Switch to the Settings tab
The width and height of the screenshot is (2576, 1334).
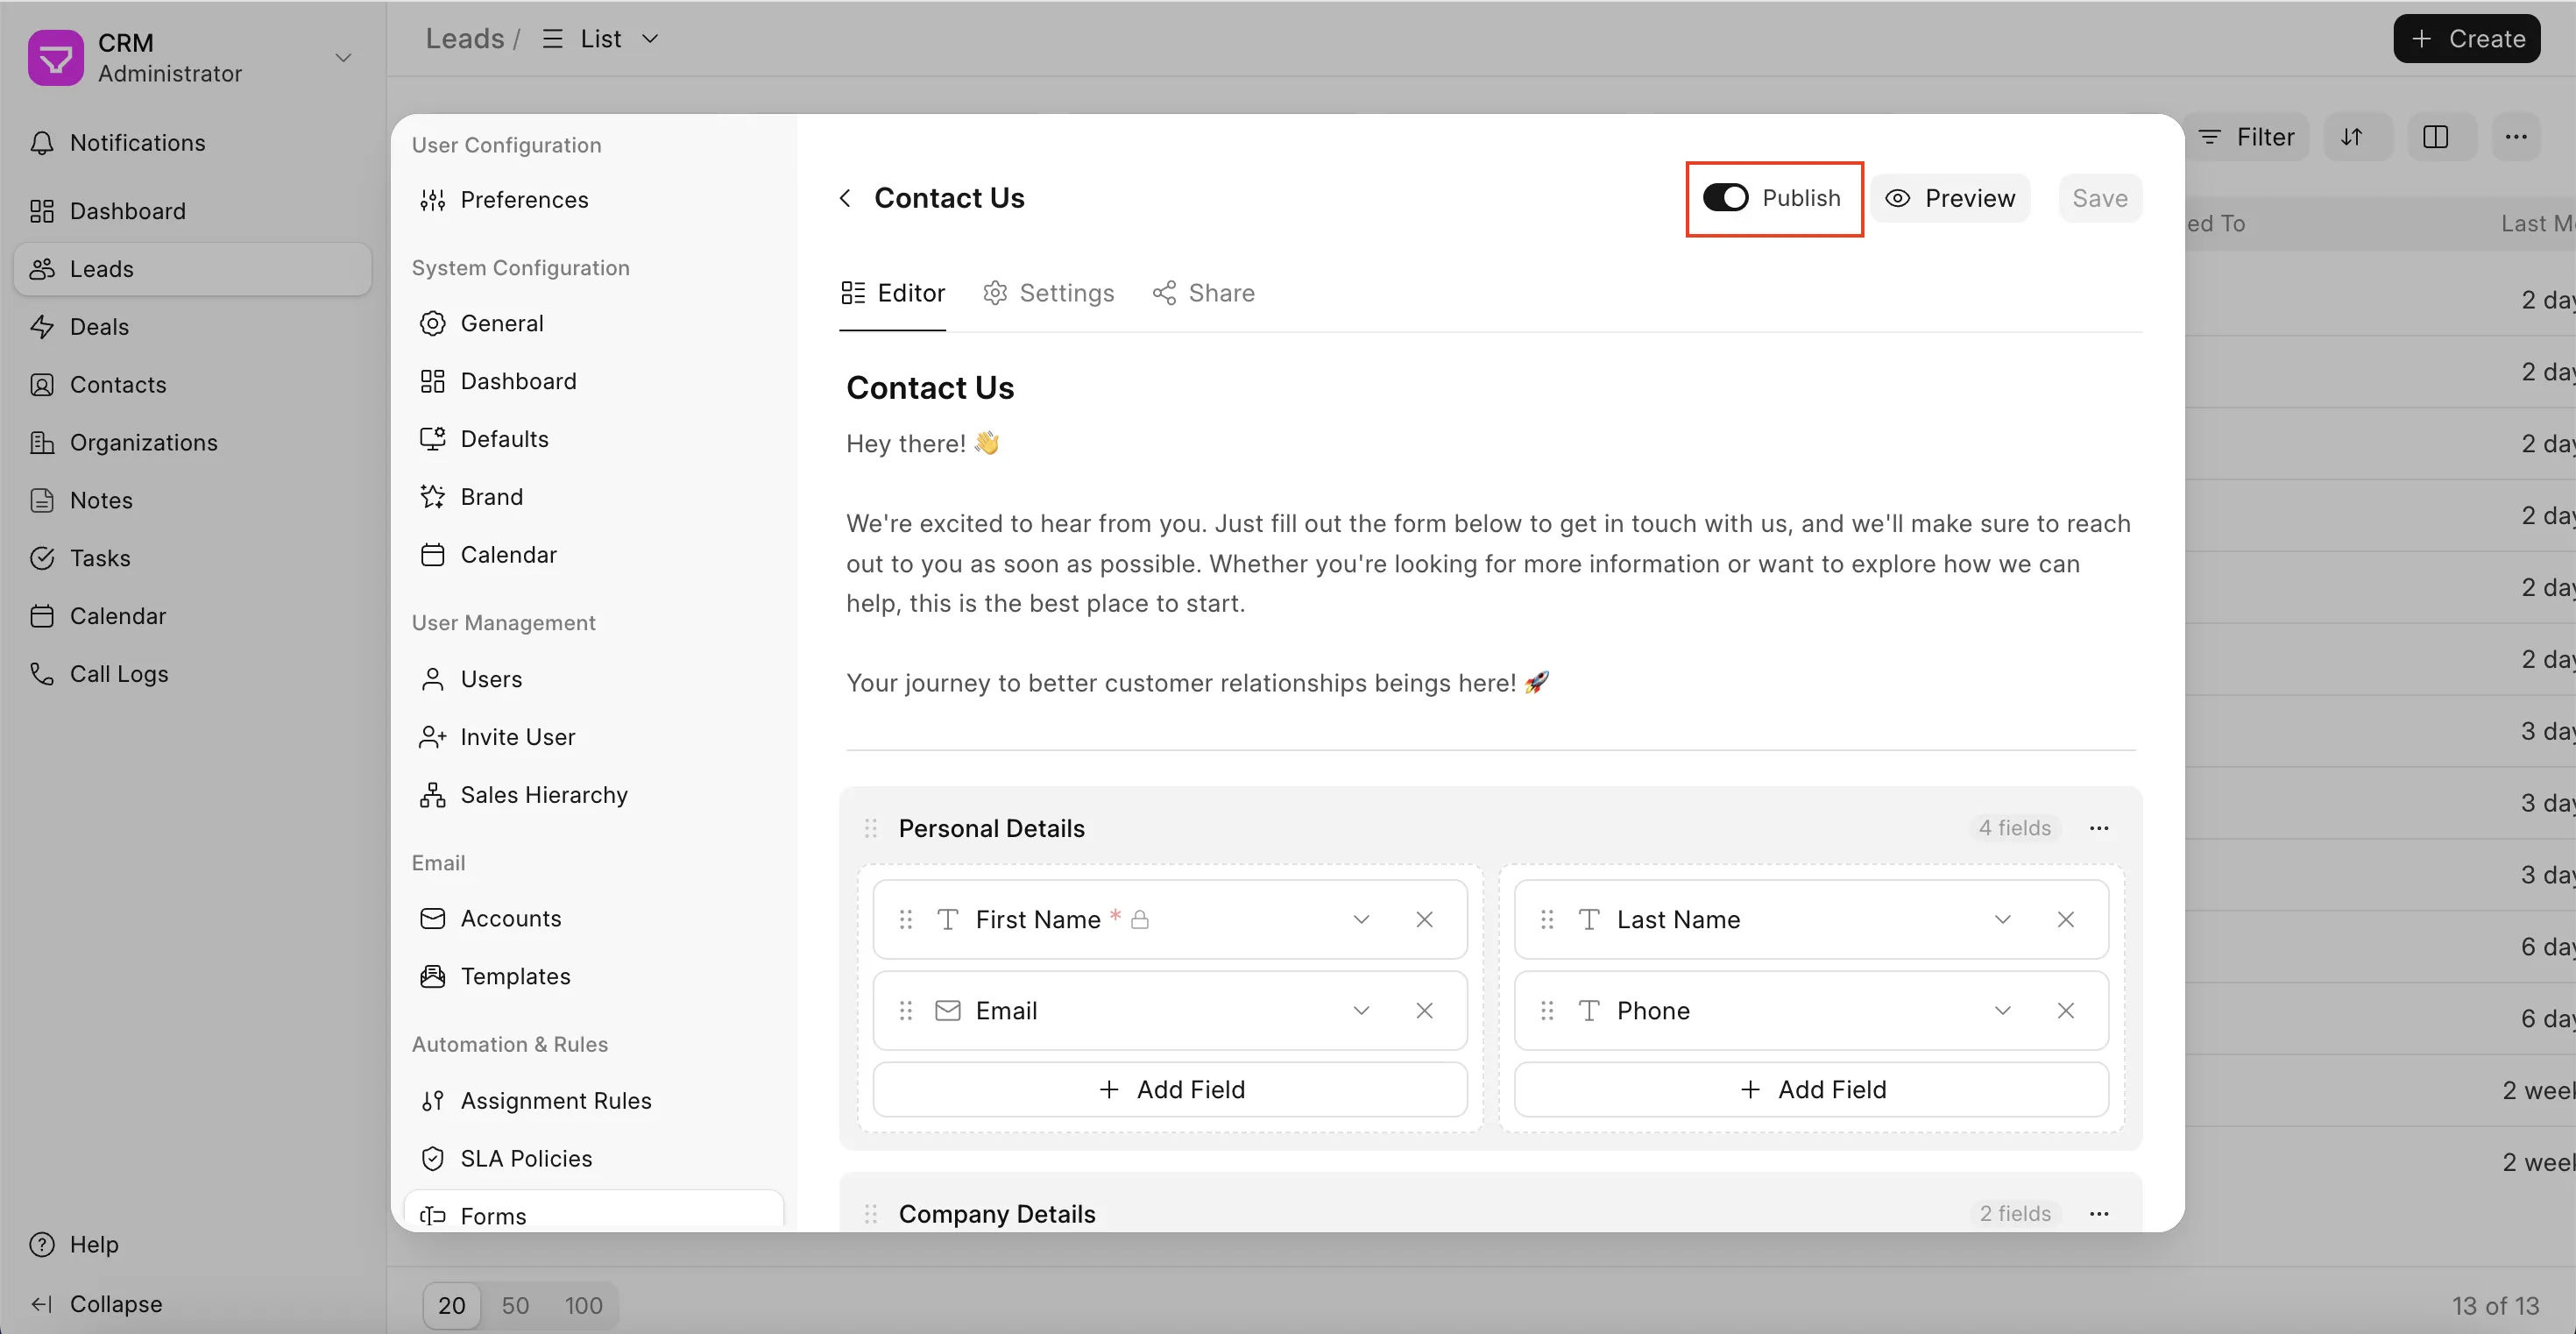pos(1048,293)
